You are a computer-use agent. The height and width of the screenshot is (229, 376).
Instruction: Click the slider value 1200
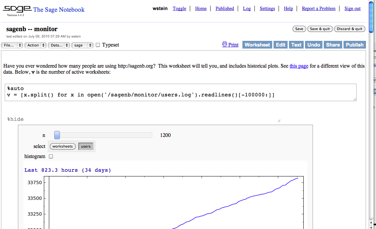[165, 135]
